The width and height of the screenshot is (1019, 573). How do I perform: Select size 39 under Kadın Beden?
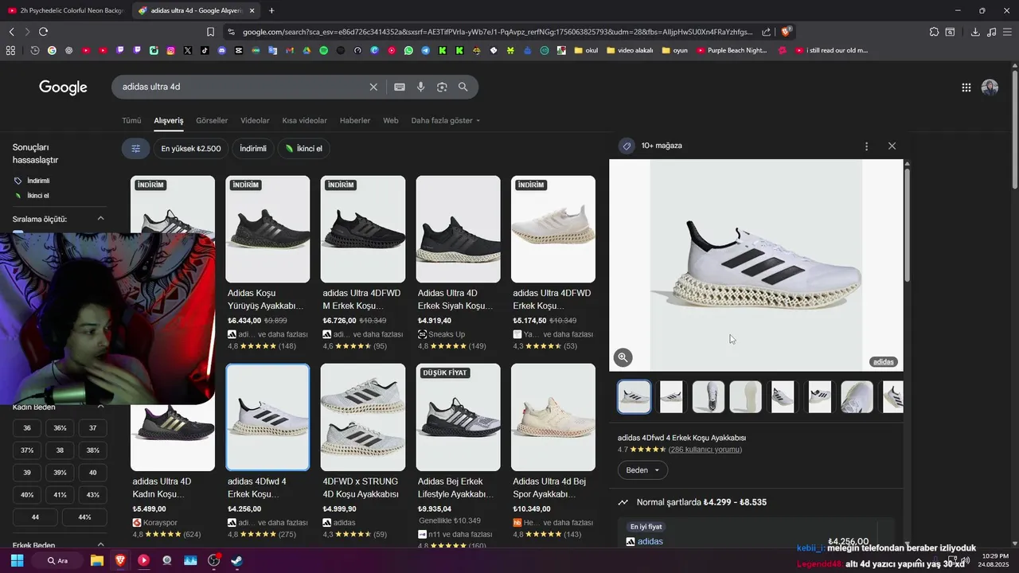click(x=27, y=473)
